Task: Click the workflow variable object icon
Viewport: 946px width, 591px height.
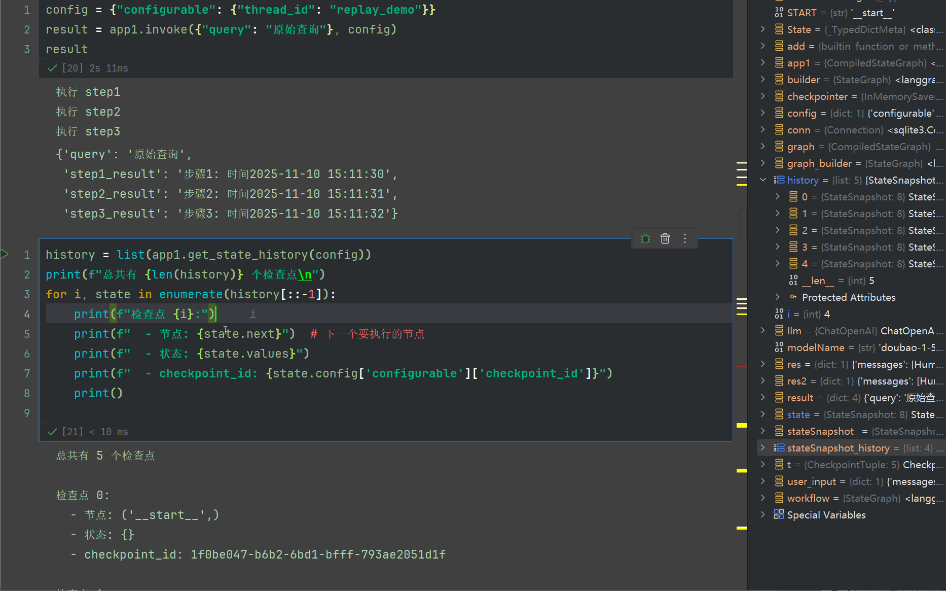Action: pos(779,498)
